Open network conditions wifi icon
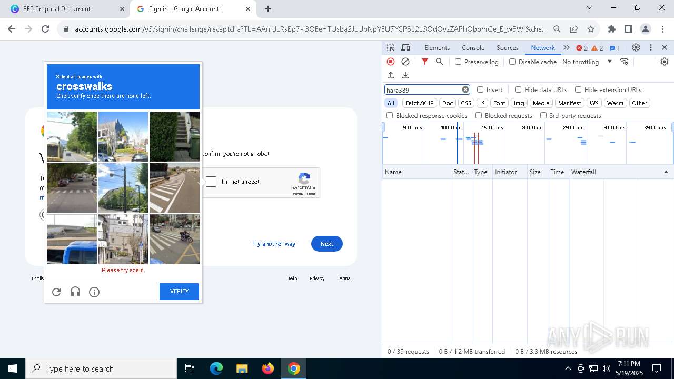 [x=625, y=62]
